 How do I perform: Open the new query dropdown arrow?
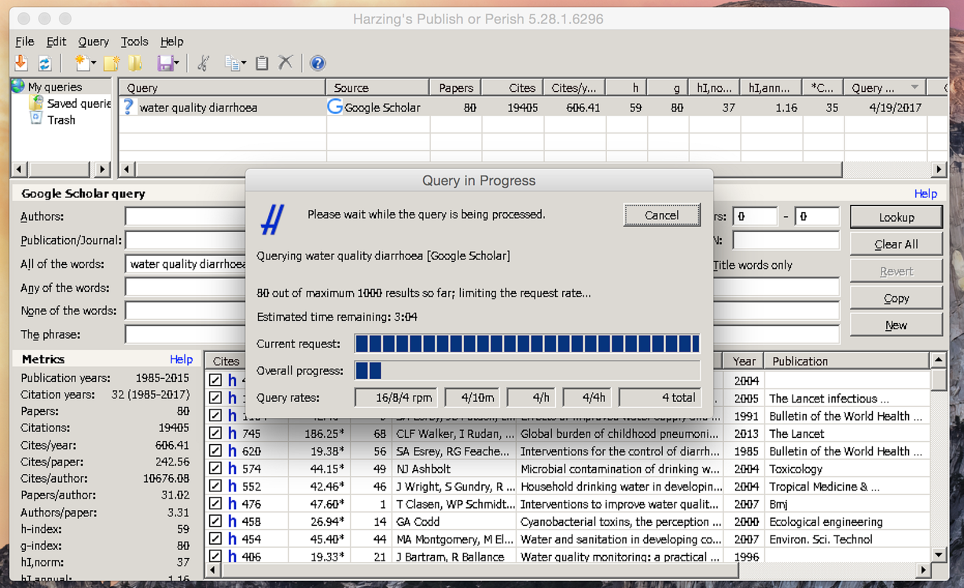tap(93, 63)
